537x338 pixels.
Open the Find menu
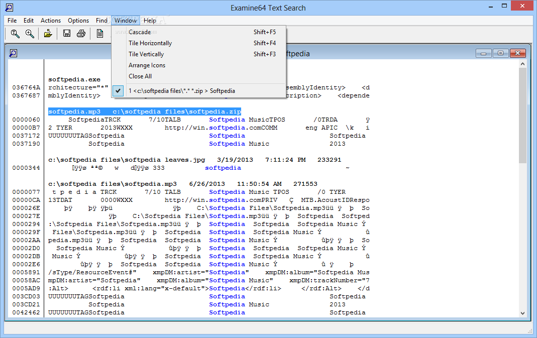pos(101,21)
